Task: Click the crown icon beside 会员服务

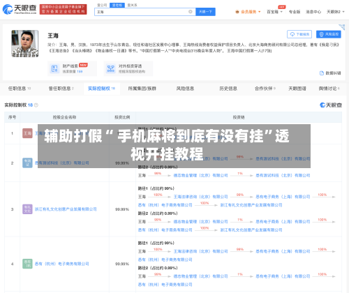Action: [x=237, y=12]
